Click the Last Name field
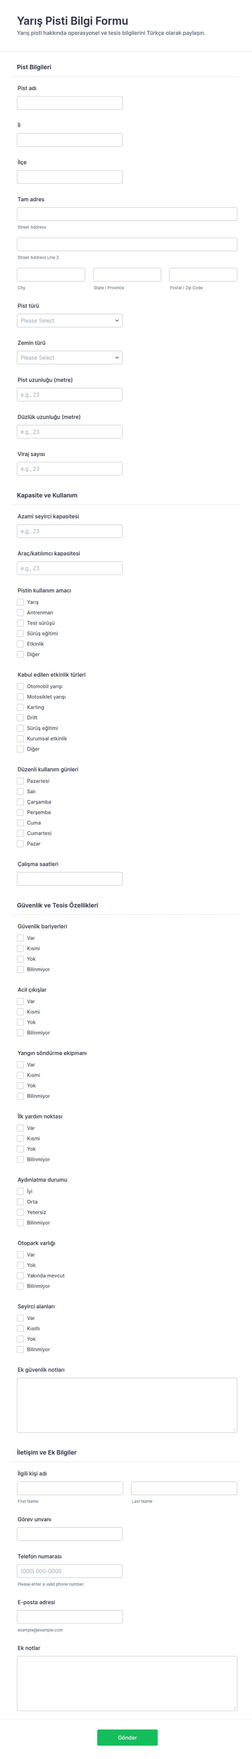Image resolution: width=252 pixels, height=1759 pixels. pyautogui.click(x=184, y=1488)
